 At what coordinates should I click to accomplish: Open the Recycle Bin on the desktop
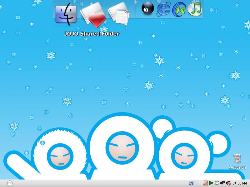pos(237,161)
